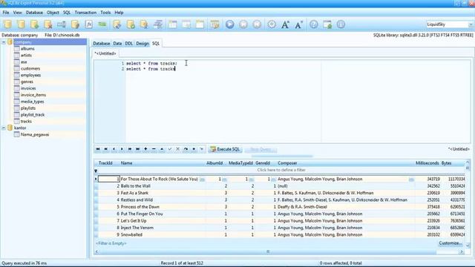
Task: Click the fx functions toolbar icon
Action: [x=89, y=24]
